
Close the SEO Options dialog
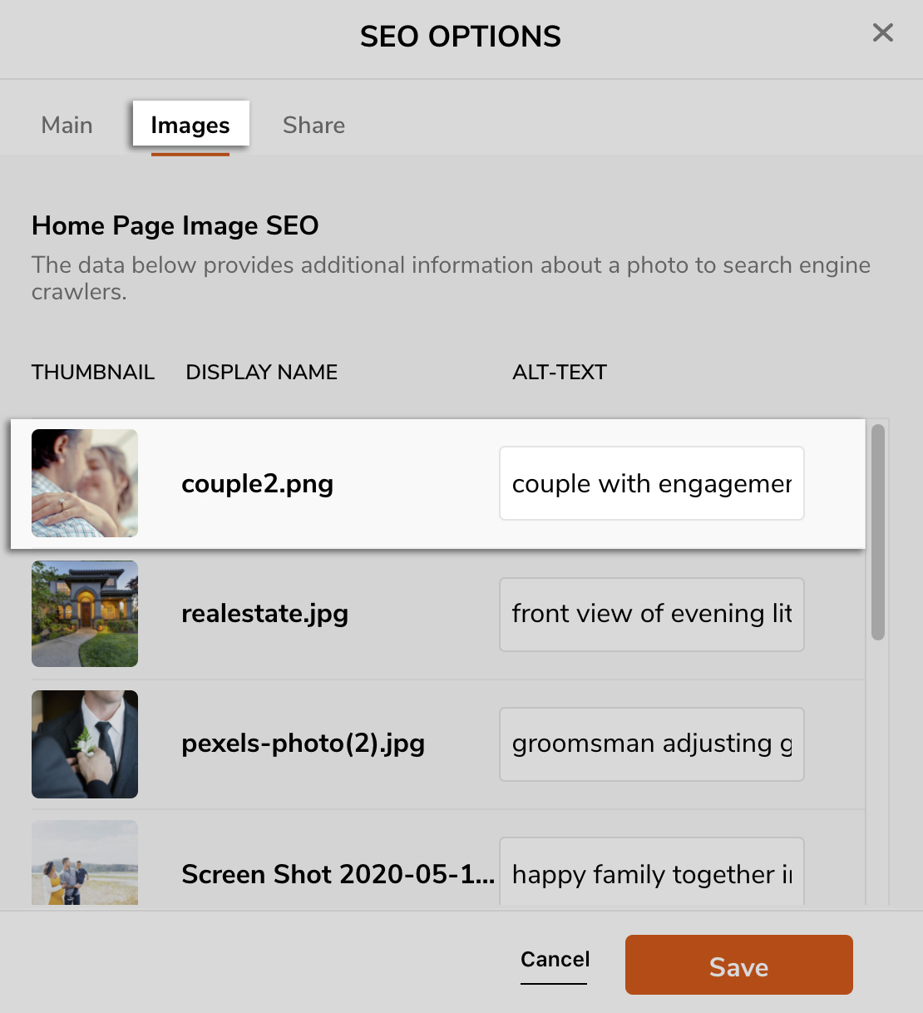882,33
